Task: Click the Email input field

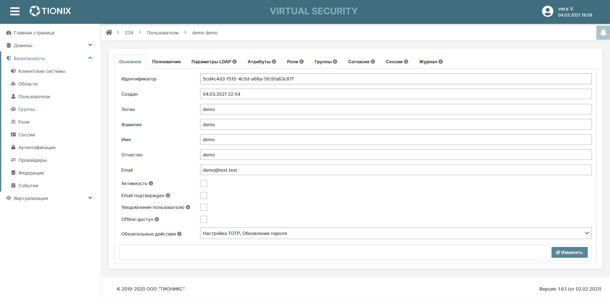Action: pos(396,170)
